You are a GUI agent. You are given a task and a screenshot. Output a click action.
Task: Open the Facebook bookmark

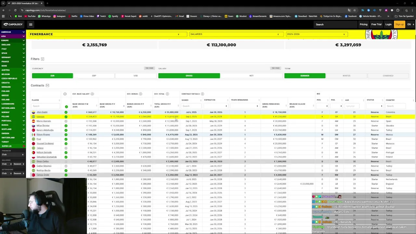coord(351,16)
